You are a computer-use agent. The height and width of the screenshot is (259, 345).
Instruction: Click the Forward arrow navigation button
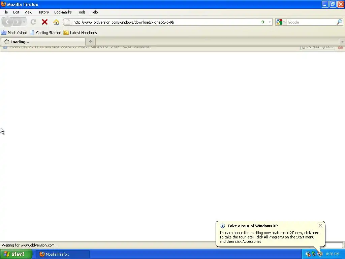click(17, 22)
